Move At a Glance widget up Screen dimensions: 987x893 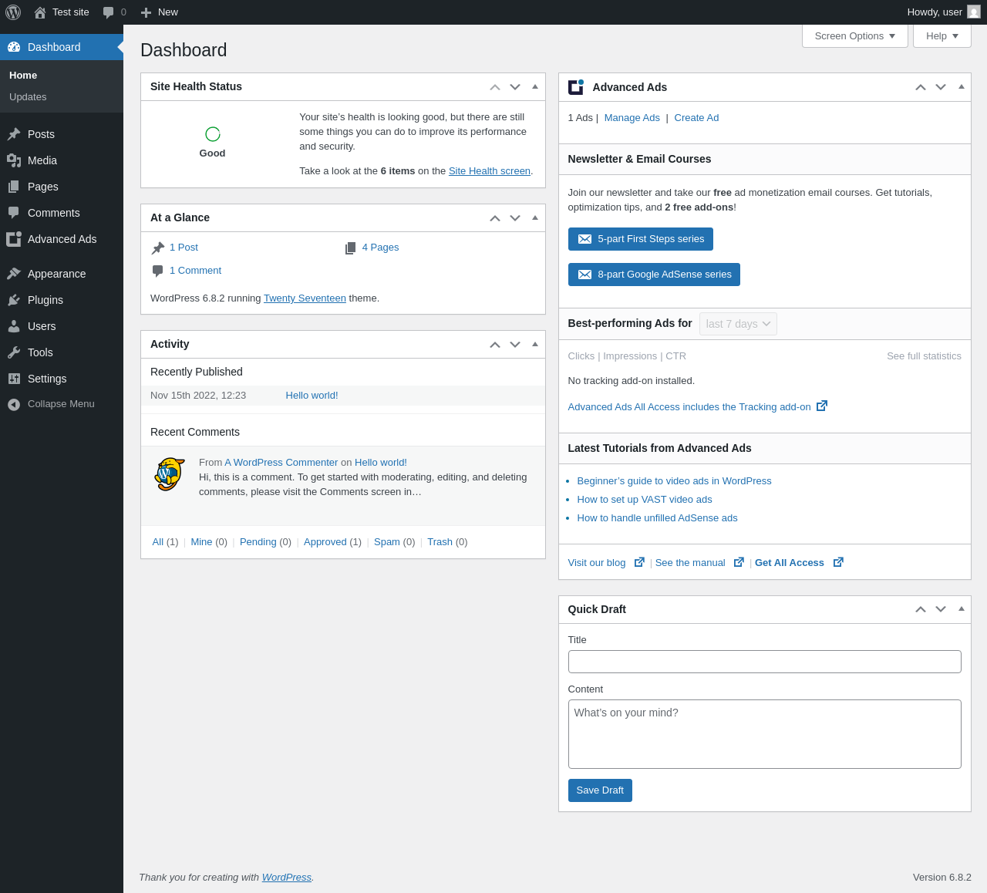495,218
